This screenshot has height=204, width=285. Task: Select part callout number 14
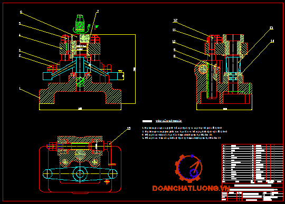[272, 41]
